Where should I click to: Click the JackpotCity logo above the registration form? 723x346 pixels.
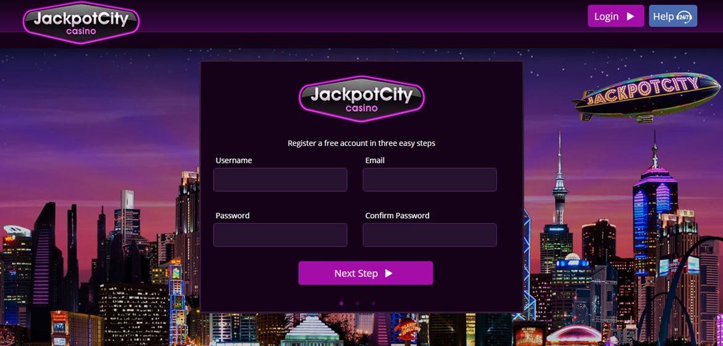point(362,99)
